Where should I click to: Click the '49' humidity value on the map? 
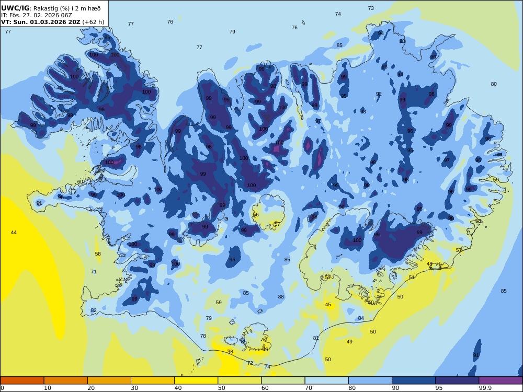click(349, 342)
